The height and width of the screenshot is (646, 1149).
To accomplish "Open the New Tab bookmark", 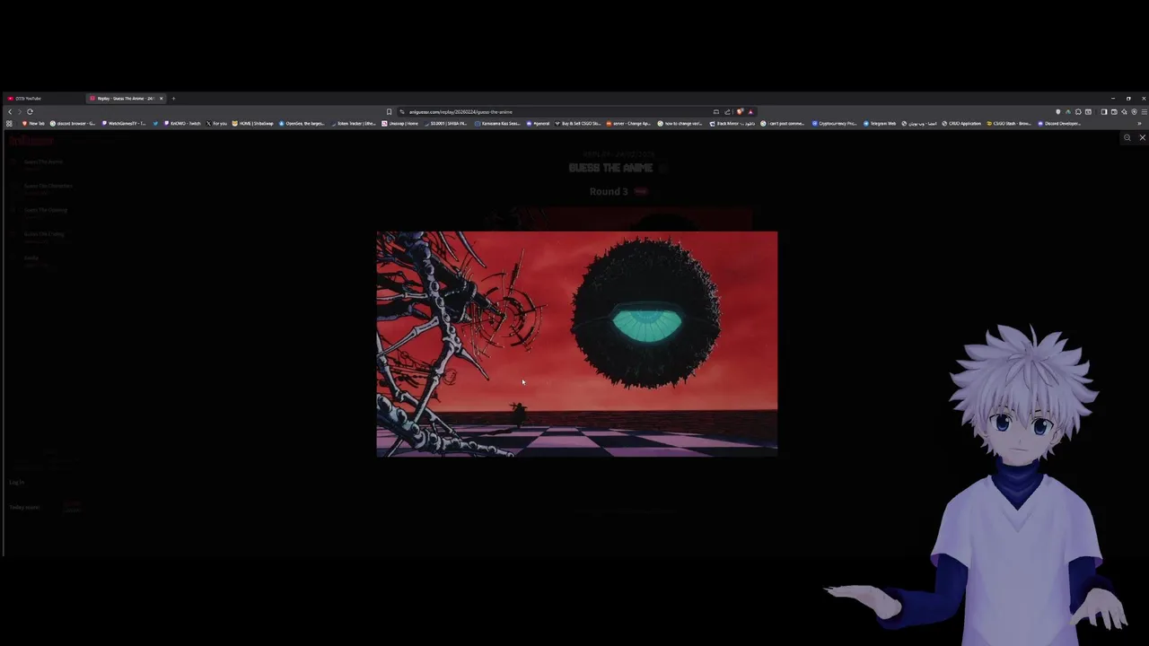I will (x=33, y=123).
